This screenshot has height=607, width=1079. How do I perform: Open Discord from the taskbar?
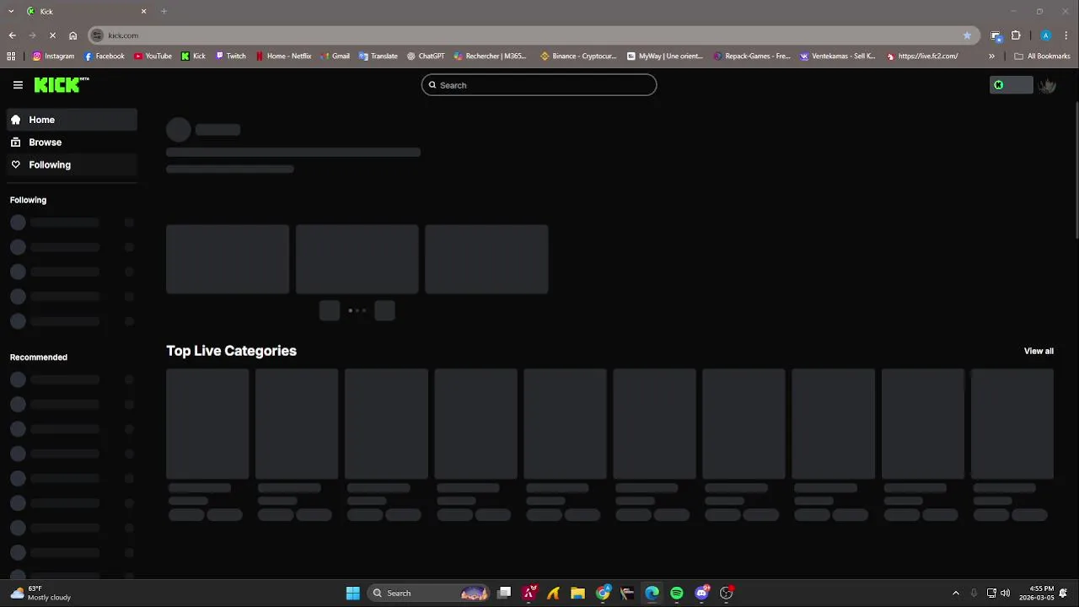coord(702,594)
